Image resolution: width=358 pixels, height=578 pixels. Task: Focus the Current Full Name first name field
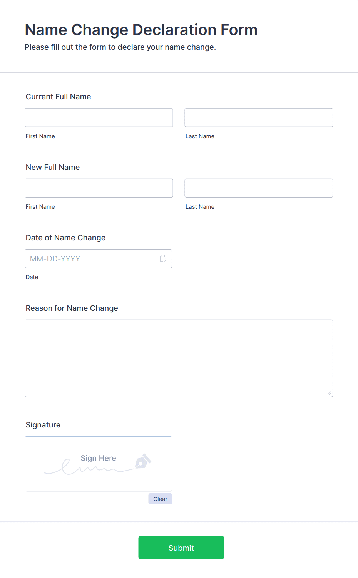point(99,117)
